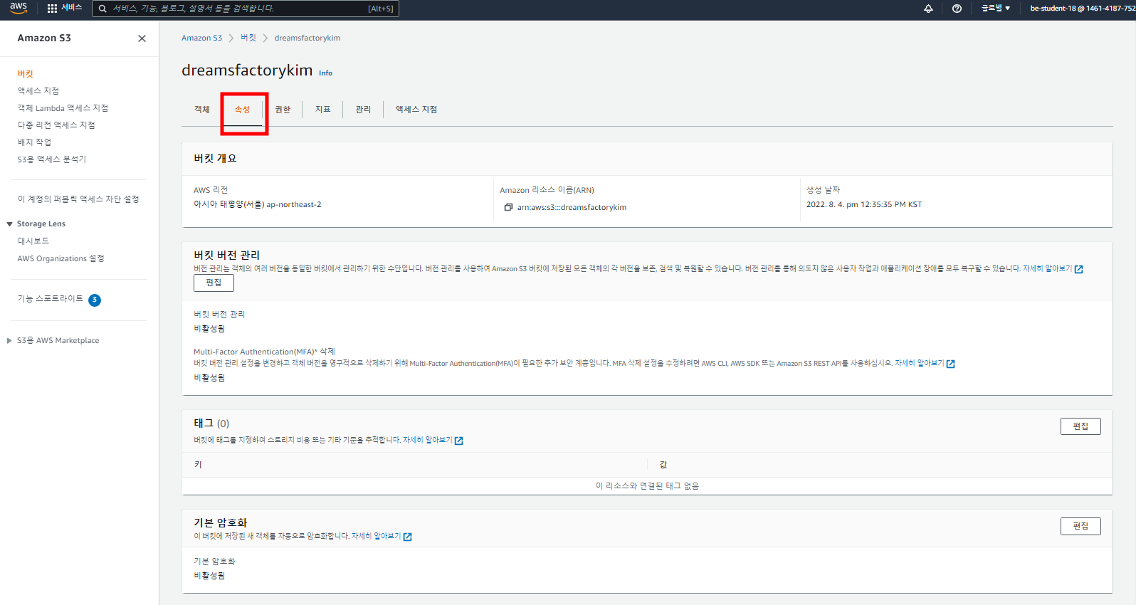Open 자세히 알아보기 for versioning

1047,269
